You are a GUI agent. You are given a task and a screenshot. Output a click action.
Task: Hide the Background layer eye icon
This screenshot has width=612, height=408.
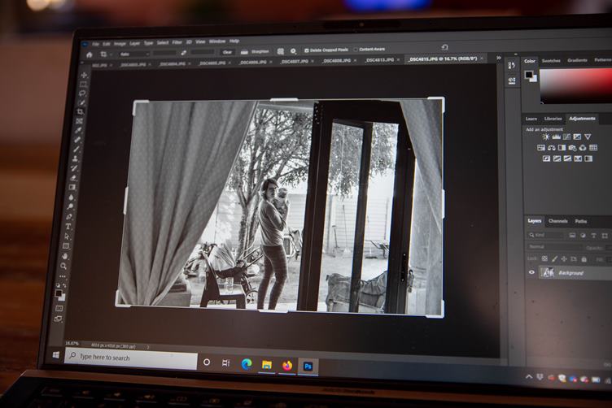coord(531,272)
